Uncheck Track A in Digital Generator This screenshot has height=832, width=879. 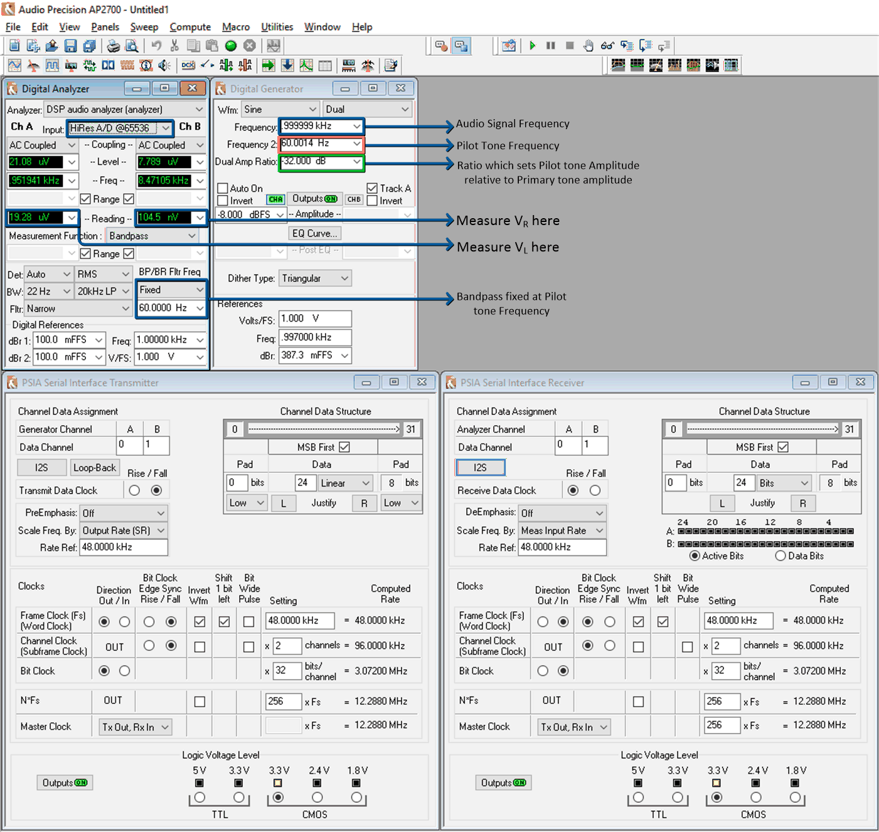coord(373,187)
